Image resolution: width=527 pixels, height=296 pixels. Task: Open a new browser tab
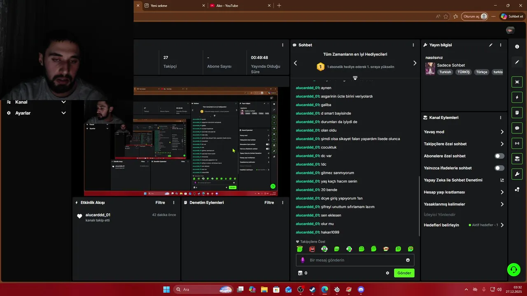pyautogui.click(x=279, y=6)
